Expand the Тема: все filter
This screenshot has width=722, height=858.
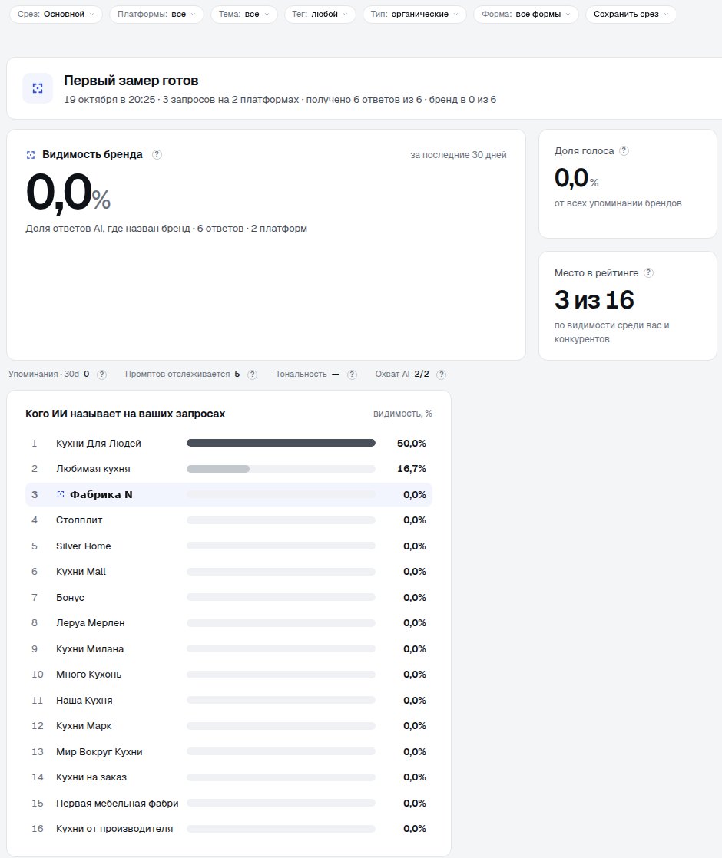pyautogui.click(x=243, y=15)
